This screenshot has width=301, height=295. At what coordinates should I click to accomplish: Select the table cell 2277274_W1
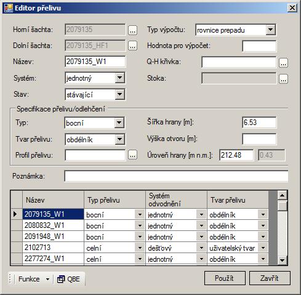click(x=53, y=259)
